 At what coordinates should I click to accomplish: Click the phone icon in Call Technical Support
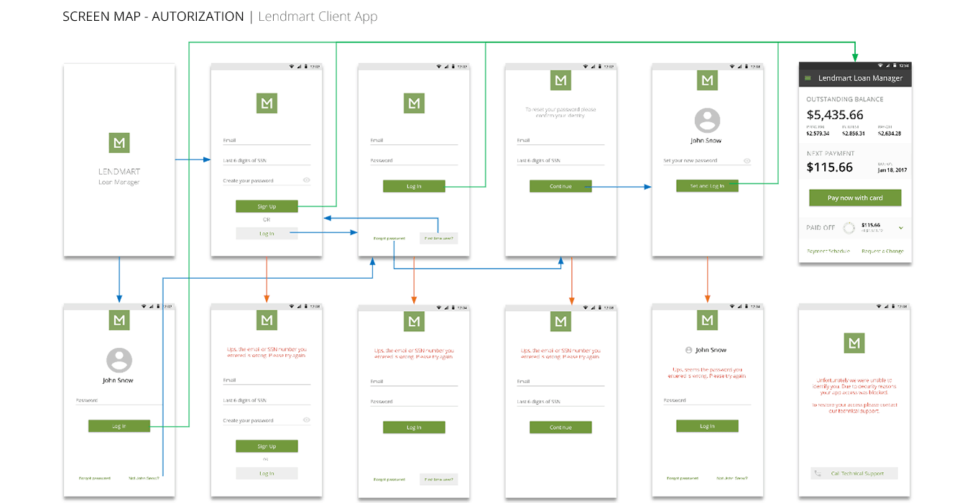(x=818, y=474)
